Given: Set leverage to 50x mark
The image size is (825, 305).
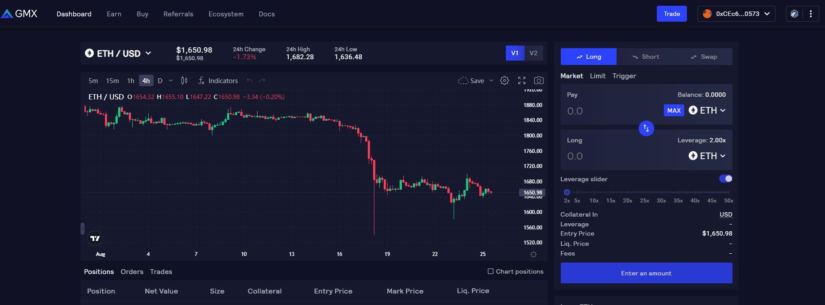Looking at the screenshot, I should point(729,200).
